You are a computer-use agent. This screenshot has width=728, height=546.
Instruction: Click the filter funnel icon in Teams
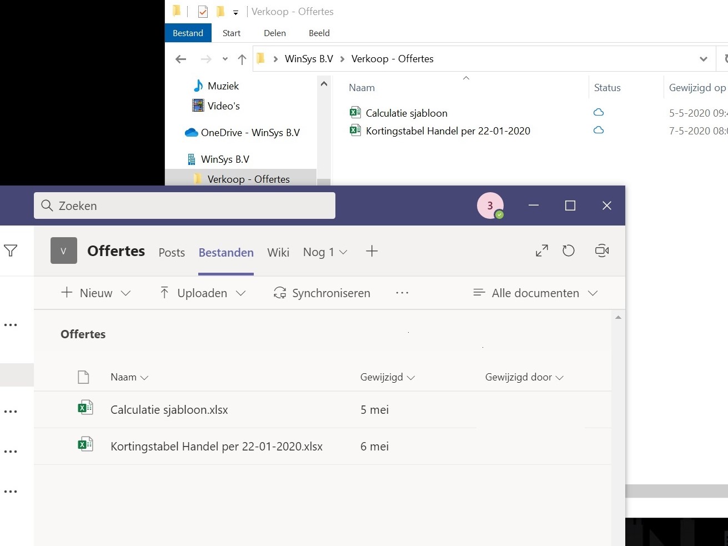click(11, 251)
